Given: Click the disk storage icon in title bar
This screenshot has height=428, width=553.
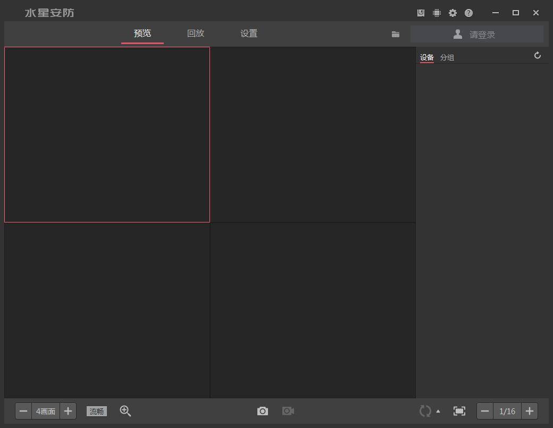Looking at the screenshot, I should click(x=421, y=13).
